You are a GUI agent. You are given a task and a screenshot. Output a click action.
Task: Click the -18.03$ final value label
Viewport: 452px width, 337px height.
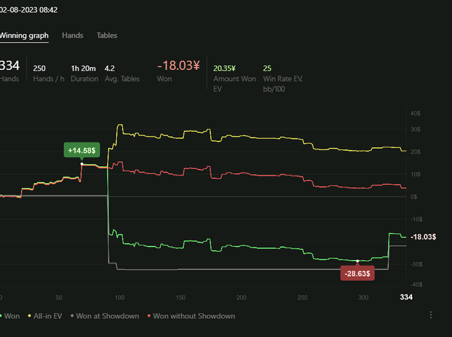point(423,237)
